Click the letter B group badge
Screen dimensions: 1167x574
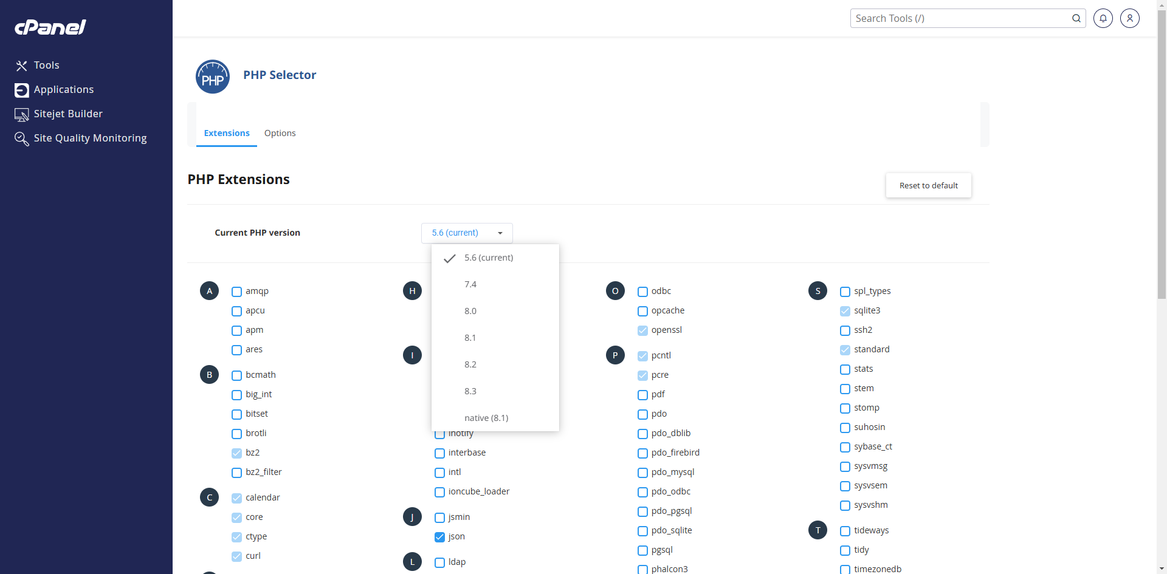[210, 375]
